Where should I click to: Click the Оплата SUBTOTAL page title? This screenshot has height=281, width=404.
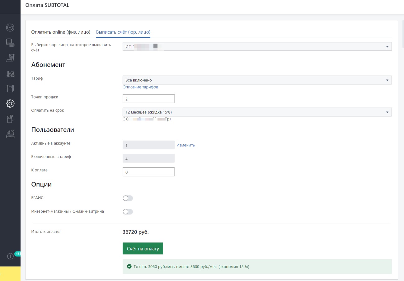(47, 5)
